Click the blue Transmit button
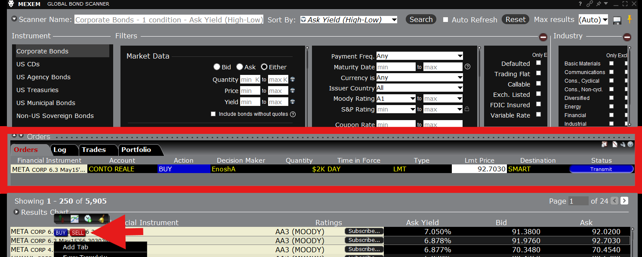This screenshot has height=257, width=642. coord(601,169)
